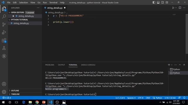Open the Explorer view in activity bar
188x105 pixels.
4,9
